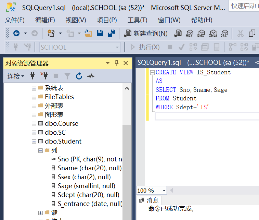The width and height of the screenshot is (259, 220).
Task: Open the 视图(V) menu
Action: [x=76, y=20]
